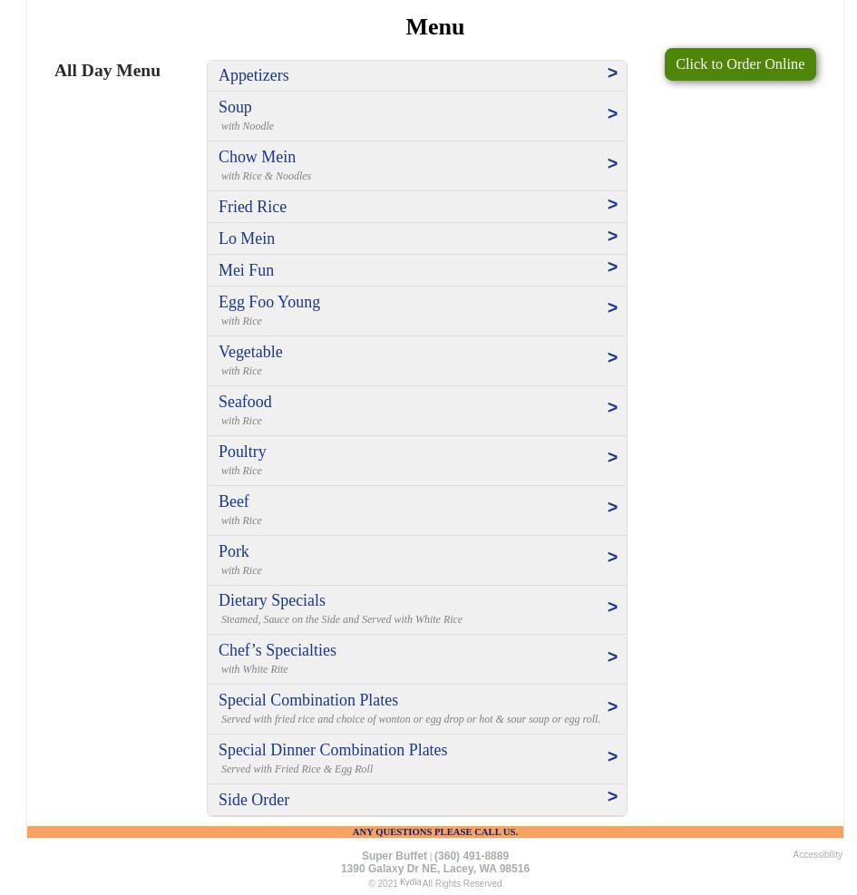This screenshot has height=895, width=857.
Task: Open the Egg Foo Young category
Action: pos(269,302)
